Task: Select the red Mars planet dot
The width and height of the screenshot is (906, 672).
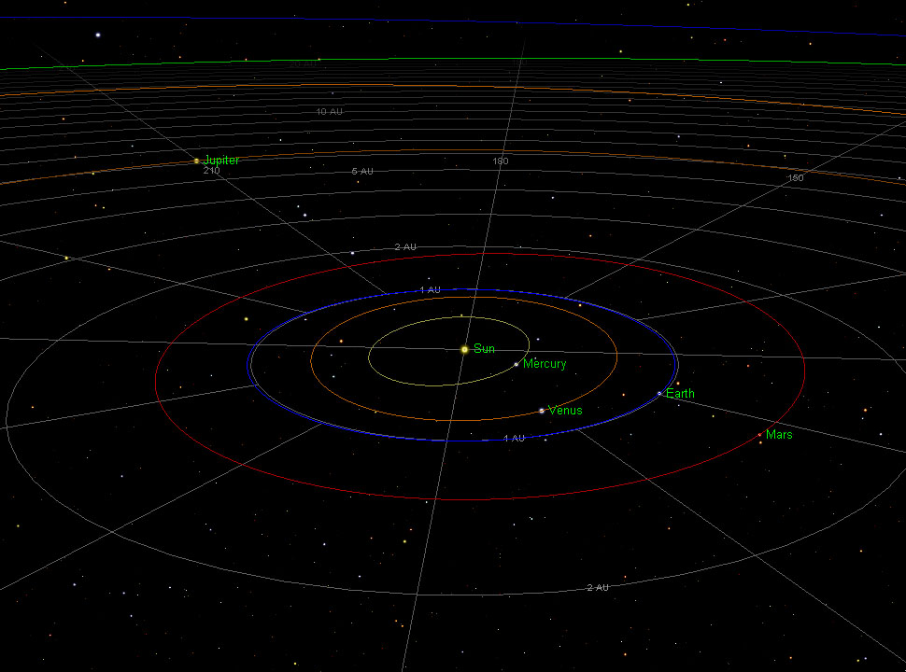Action: click(x=759, y=435)
